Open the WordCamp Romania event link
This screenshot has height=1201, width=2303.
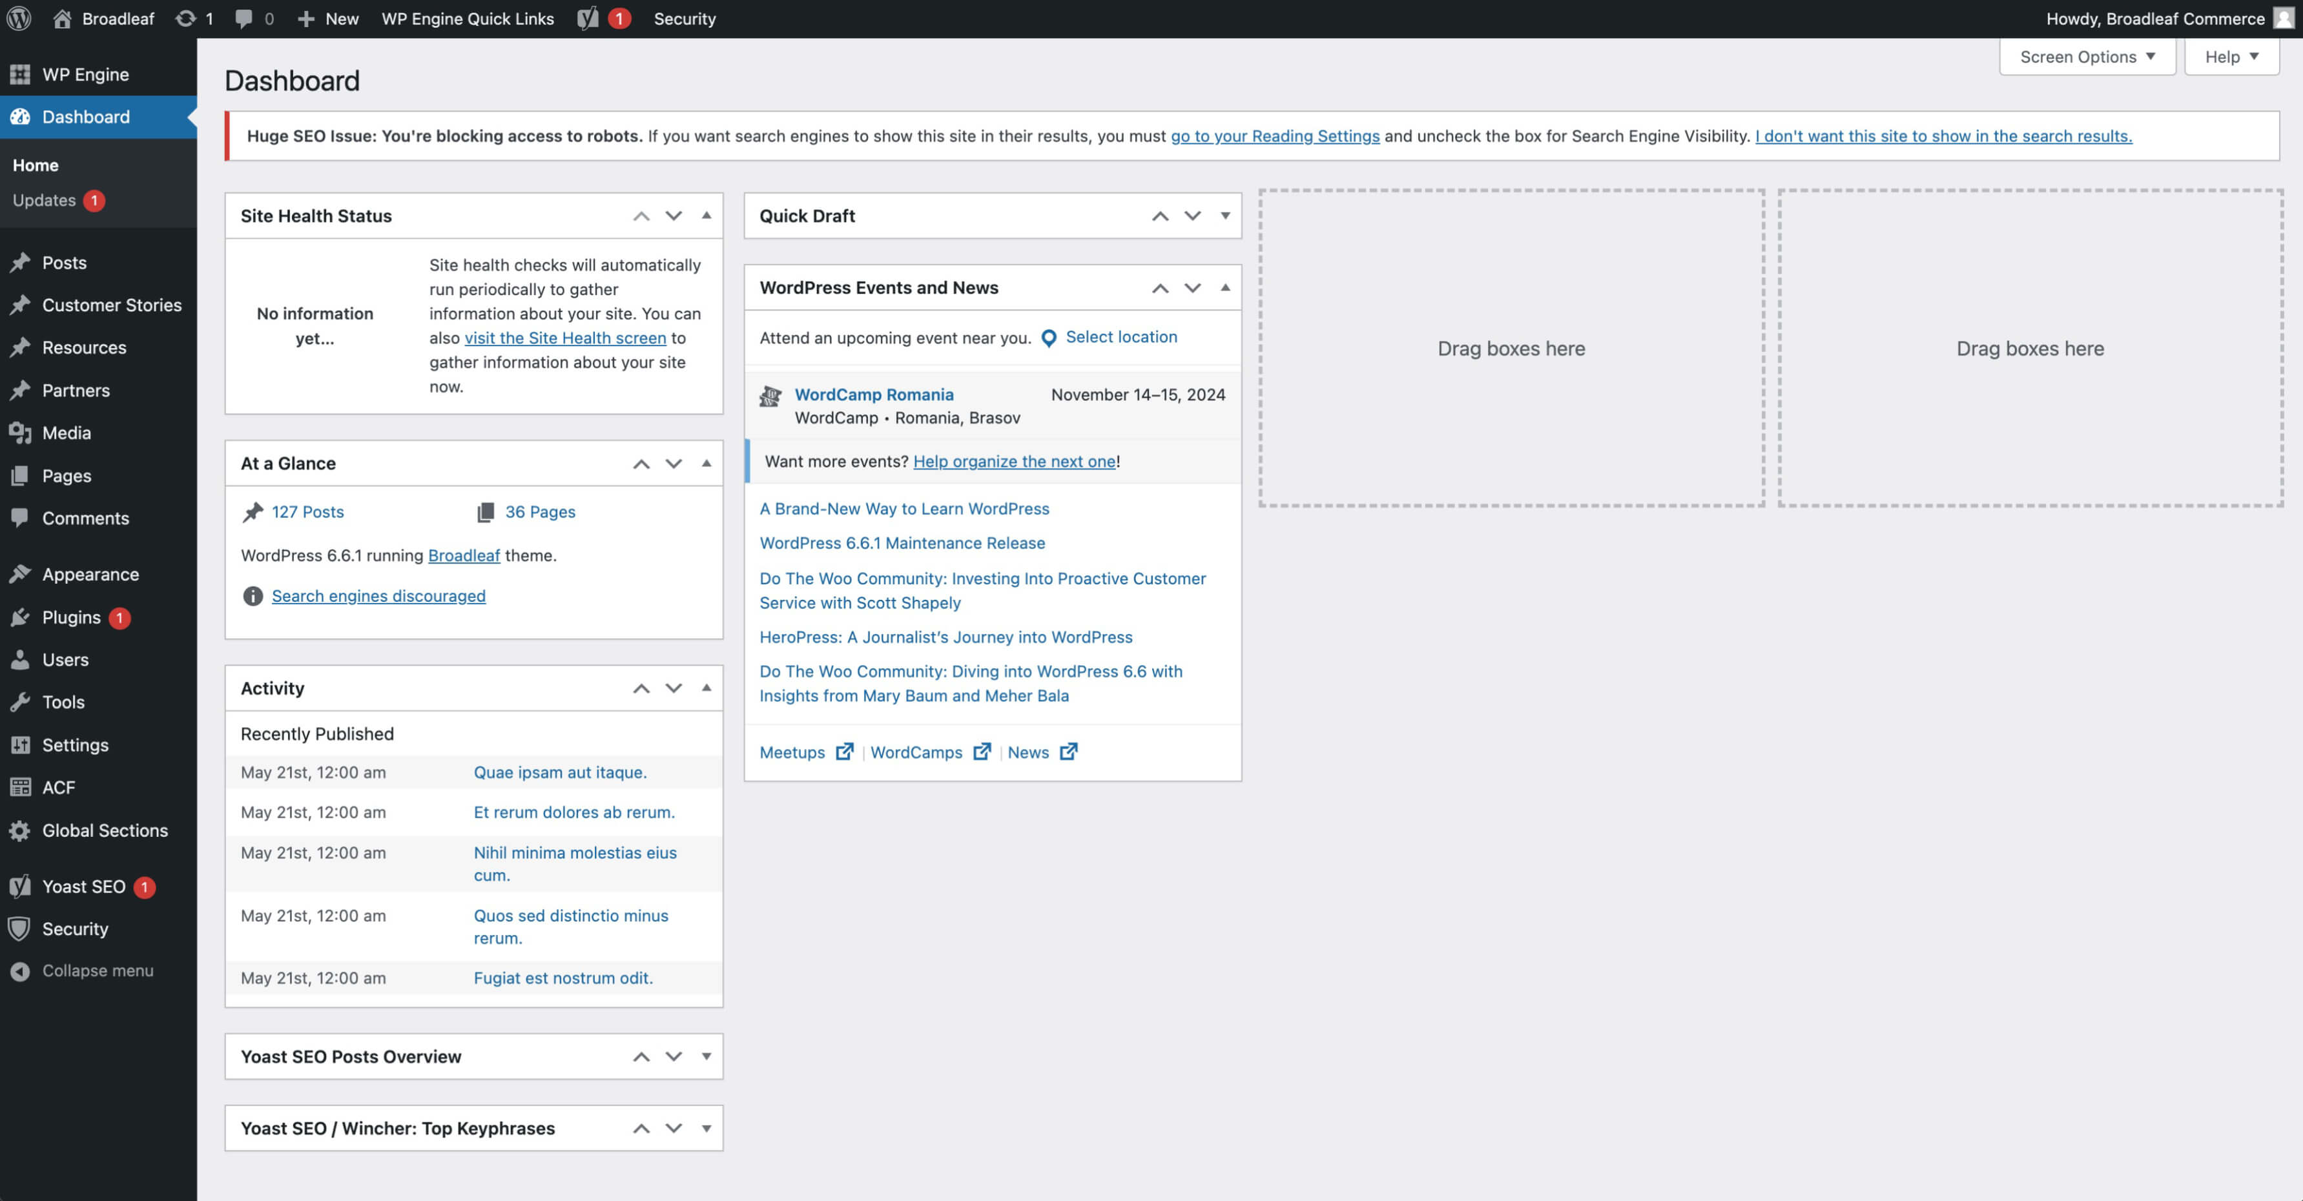873,394
